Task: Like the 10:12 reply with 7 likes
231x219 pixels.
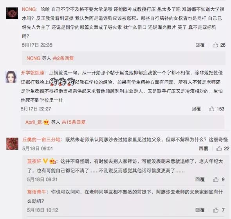Action: point(216,210)
